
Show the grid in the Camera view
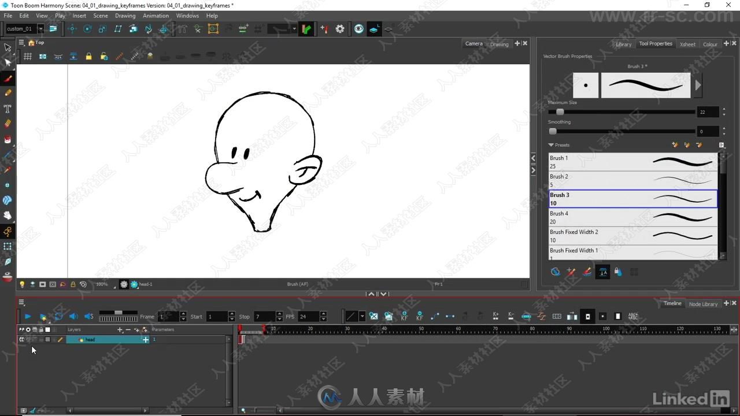[x=27, y=57]
